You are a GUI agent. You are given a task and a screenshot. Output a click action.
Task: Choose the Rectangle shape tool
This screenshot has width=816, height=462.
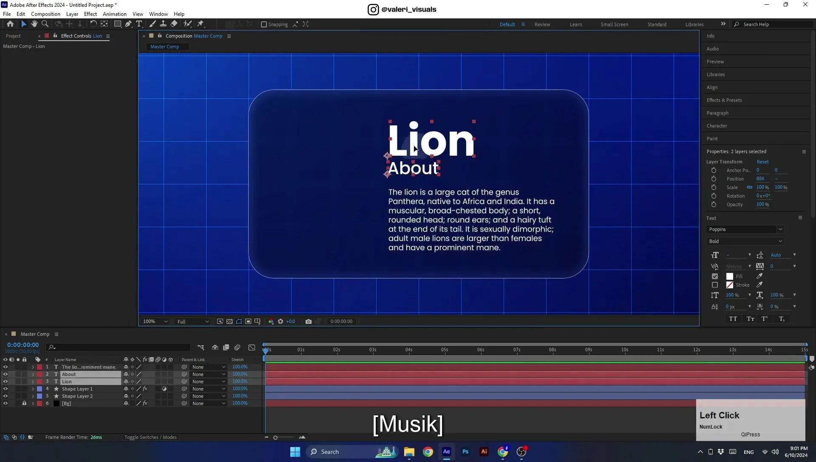pyautogui.click(x=117, y=24)
